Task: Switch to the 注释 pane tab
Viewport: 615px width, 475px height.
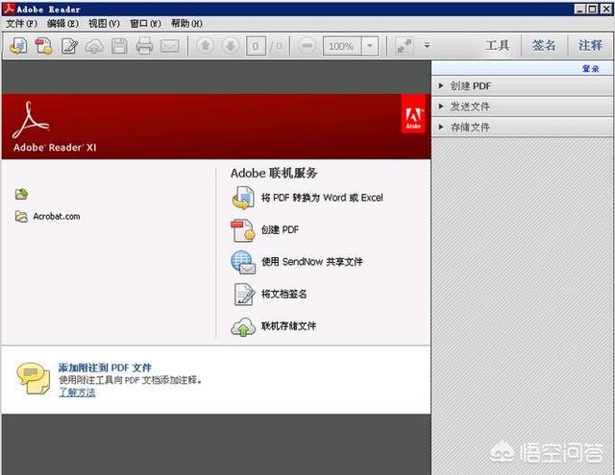Action: (x=590, y=45)
